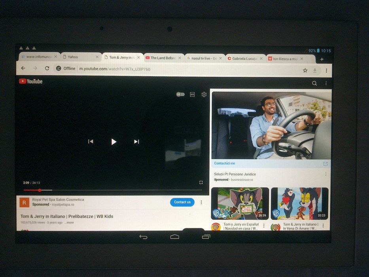Play the video
The width and height of the screenshot is (369, 277).
114,142
